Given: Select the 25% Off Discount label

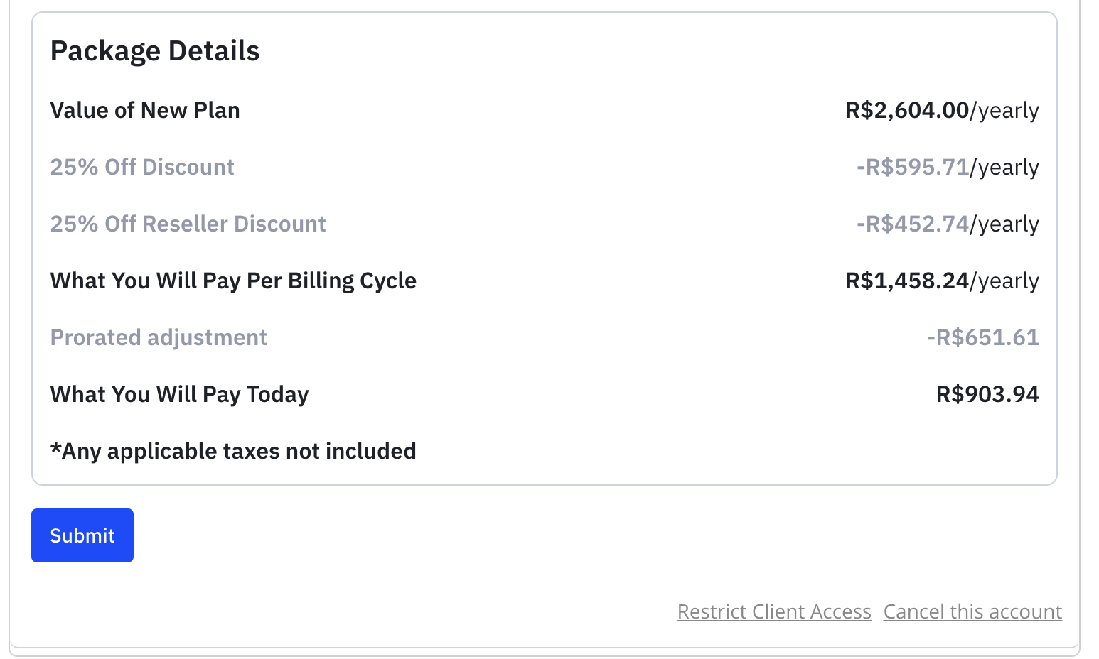Looking at the screenshot, I should (x=142, y=167).
